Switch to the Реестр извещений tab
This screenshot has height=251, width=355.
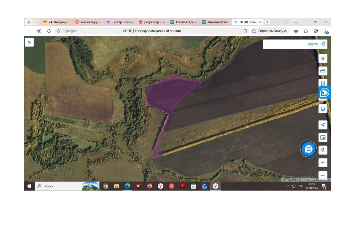coord(120,22)
